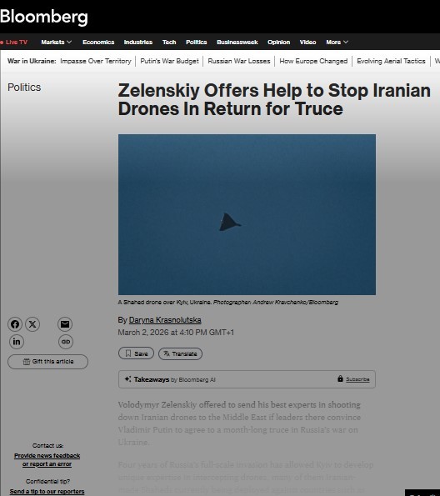
Task: Click the Bloomberg logo
Action: 44,17
